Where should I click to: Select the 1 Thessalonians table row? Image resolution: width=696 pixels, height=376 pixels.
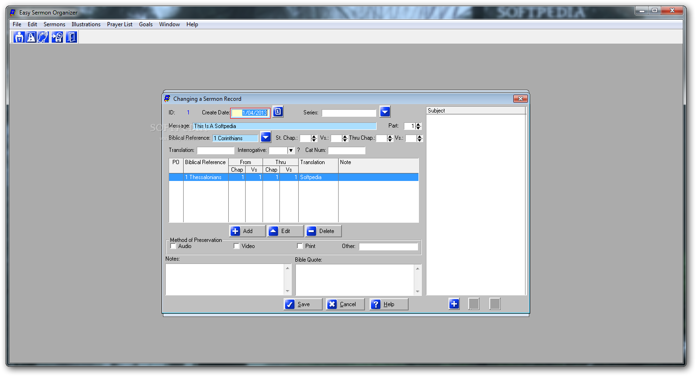(294, 177)
